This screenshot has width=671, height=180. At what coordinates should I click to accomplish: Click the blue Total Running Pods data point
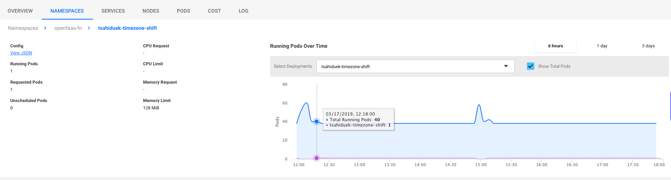(x=316, y=122)
